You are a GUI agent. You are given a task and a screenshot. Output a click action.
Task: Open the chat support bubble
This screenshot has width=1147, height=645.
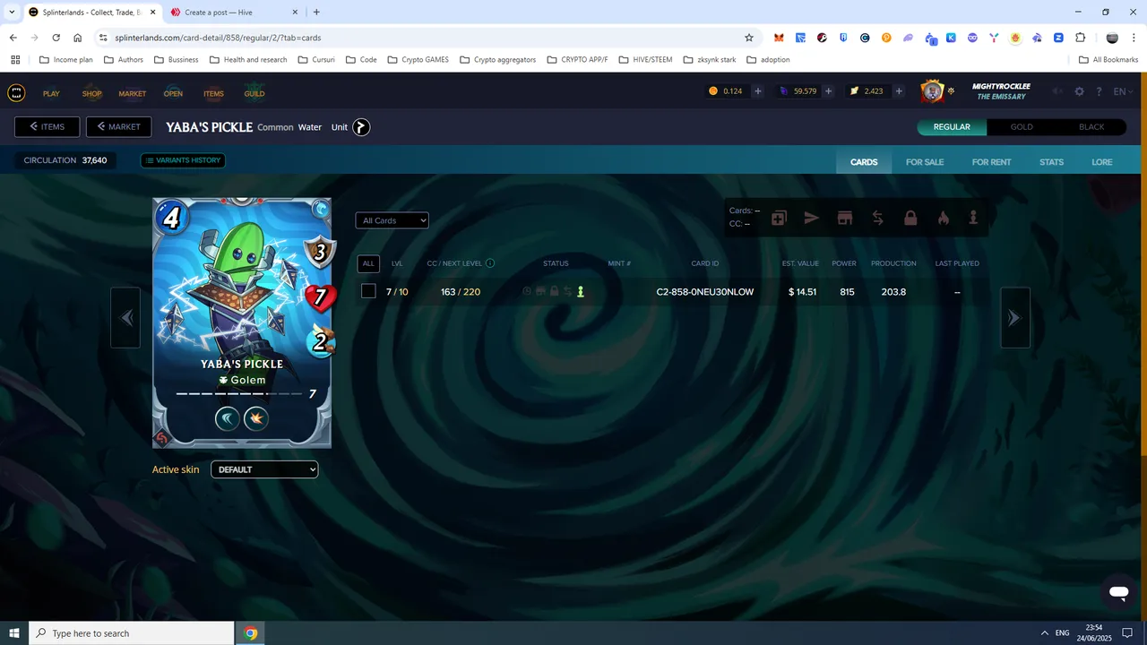coord(1117,592)
